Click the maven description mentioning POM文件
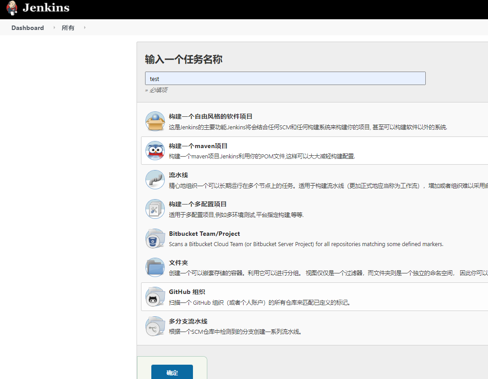Viewport: 488px width, 379px height. pos(262,156)
